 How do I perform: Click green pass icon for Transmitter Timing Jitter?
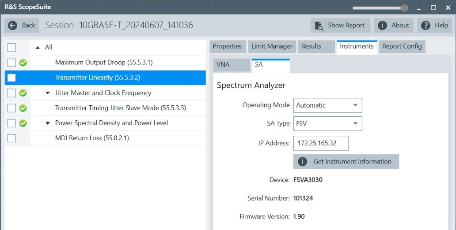coord(23,108)
